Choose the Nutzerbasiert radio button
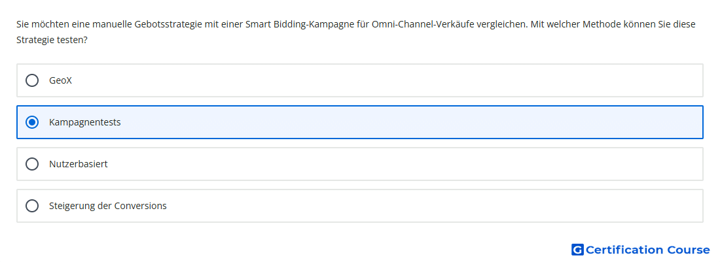The width and height of the screenshot is (720, 262). pyautogui.click(x=31, y=164)
